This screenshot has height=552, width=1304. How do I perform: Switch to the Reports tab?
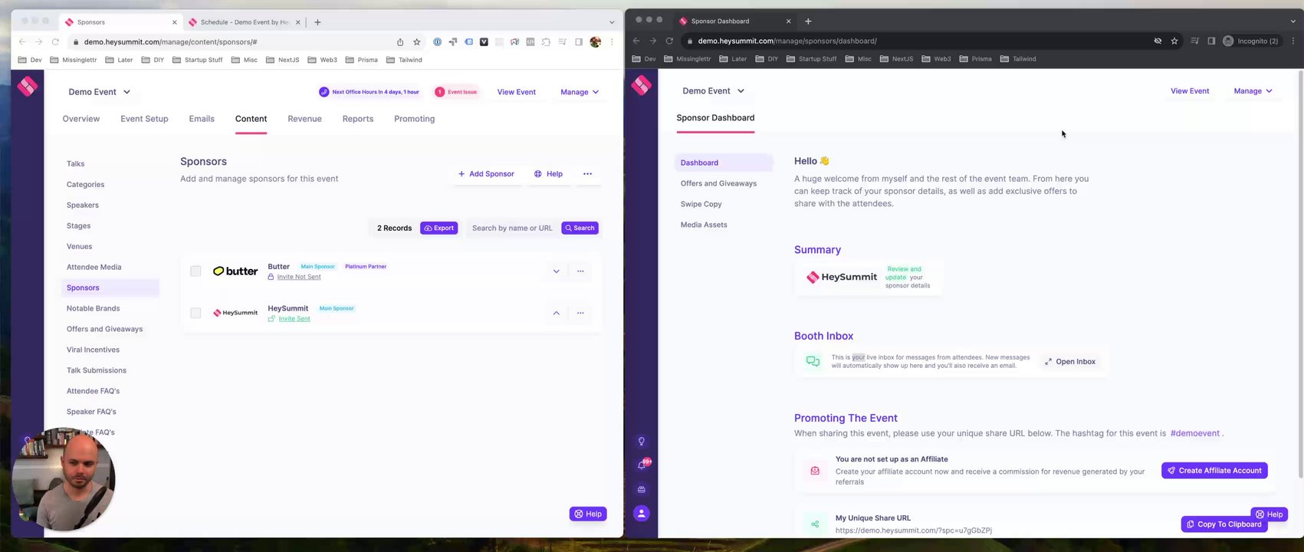(358, 119)
